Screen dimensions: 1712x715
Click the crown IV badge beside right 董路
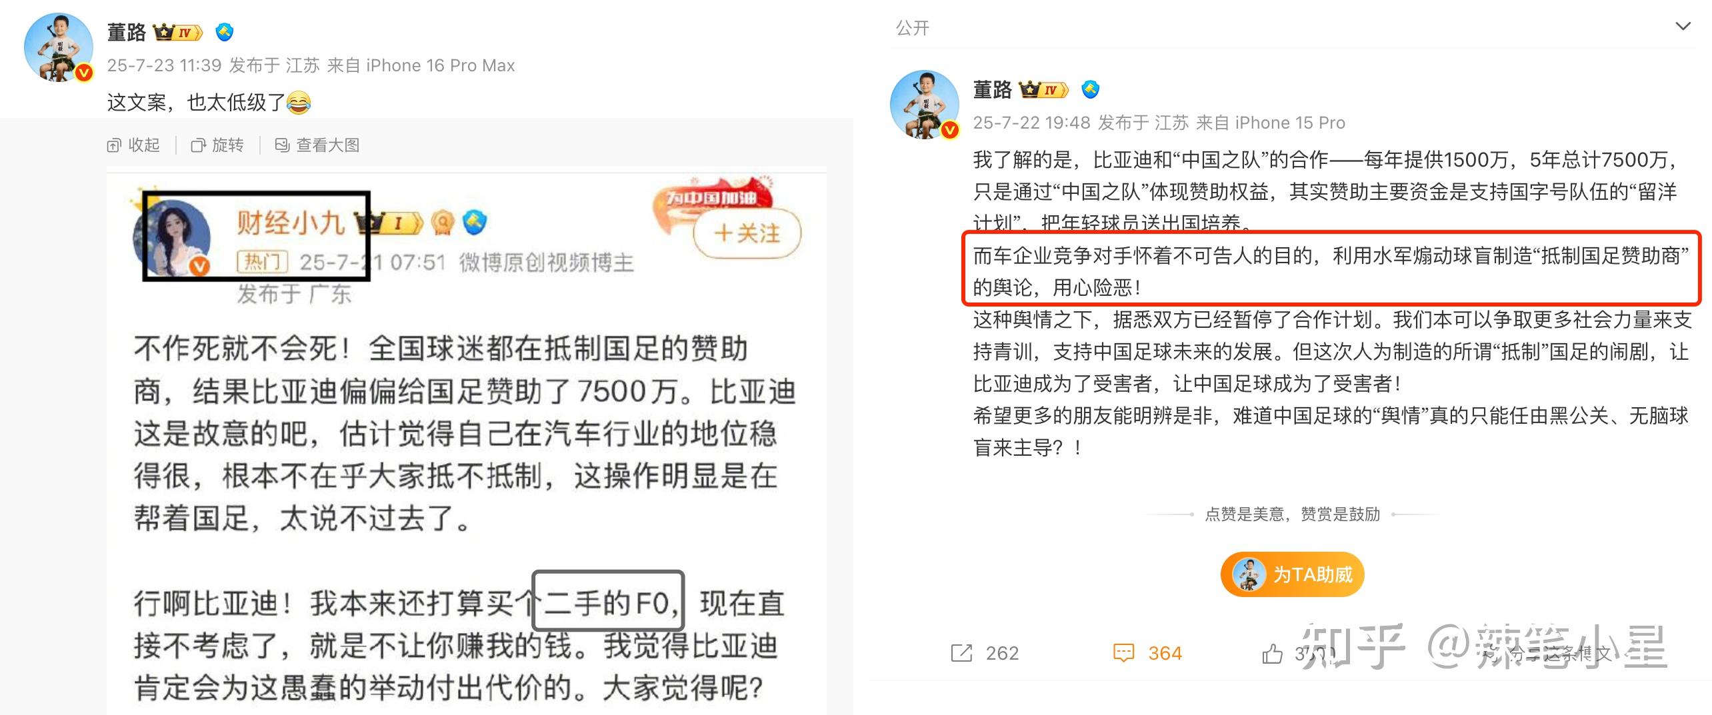pyautogui.click(x=1045, y=90)
